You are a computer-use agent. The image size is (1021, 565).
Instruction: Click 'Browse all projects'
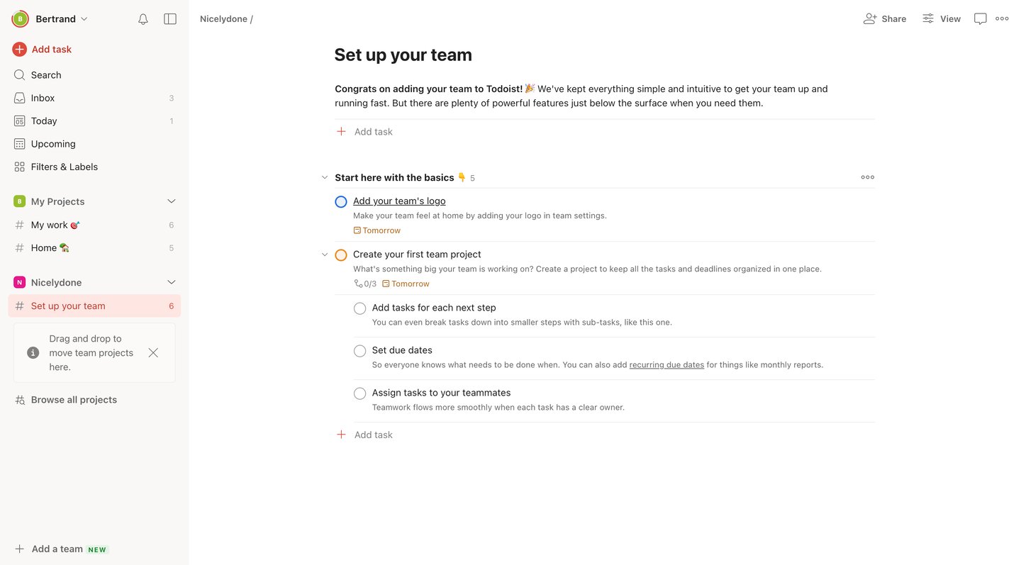[73, 399]
